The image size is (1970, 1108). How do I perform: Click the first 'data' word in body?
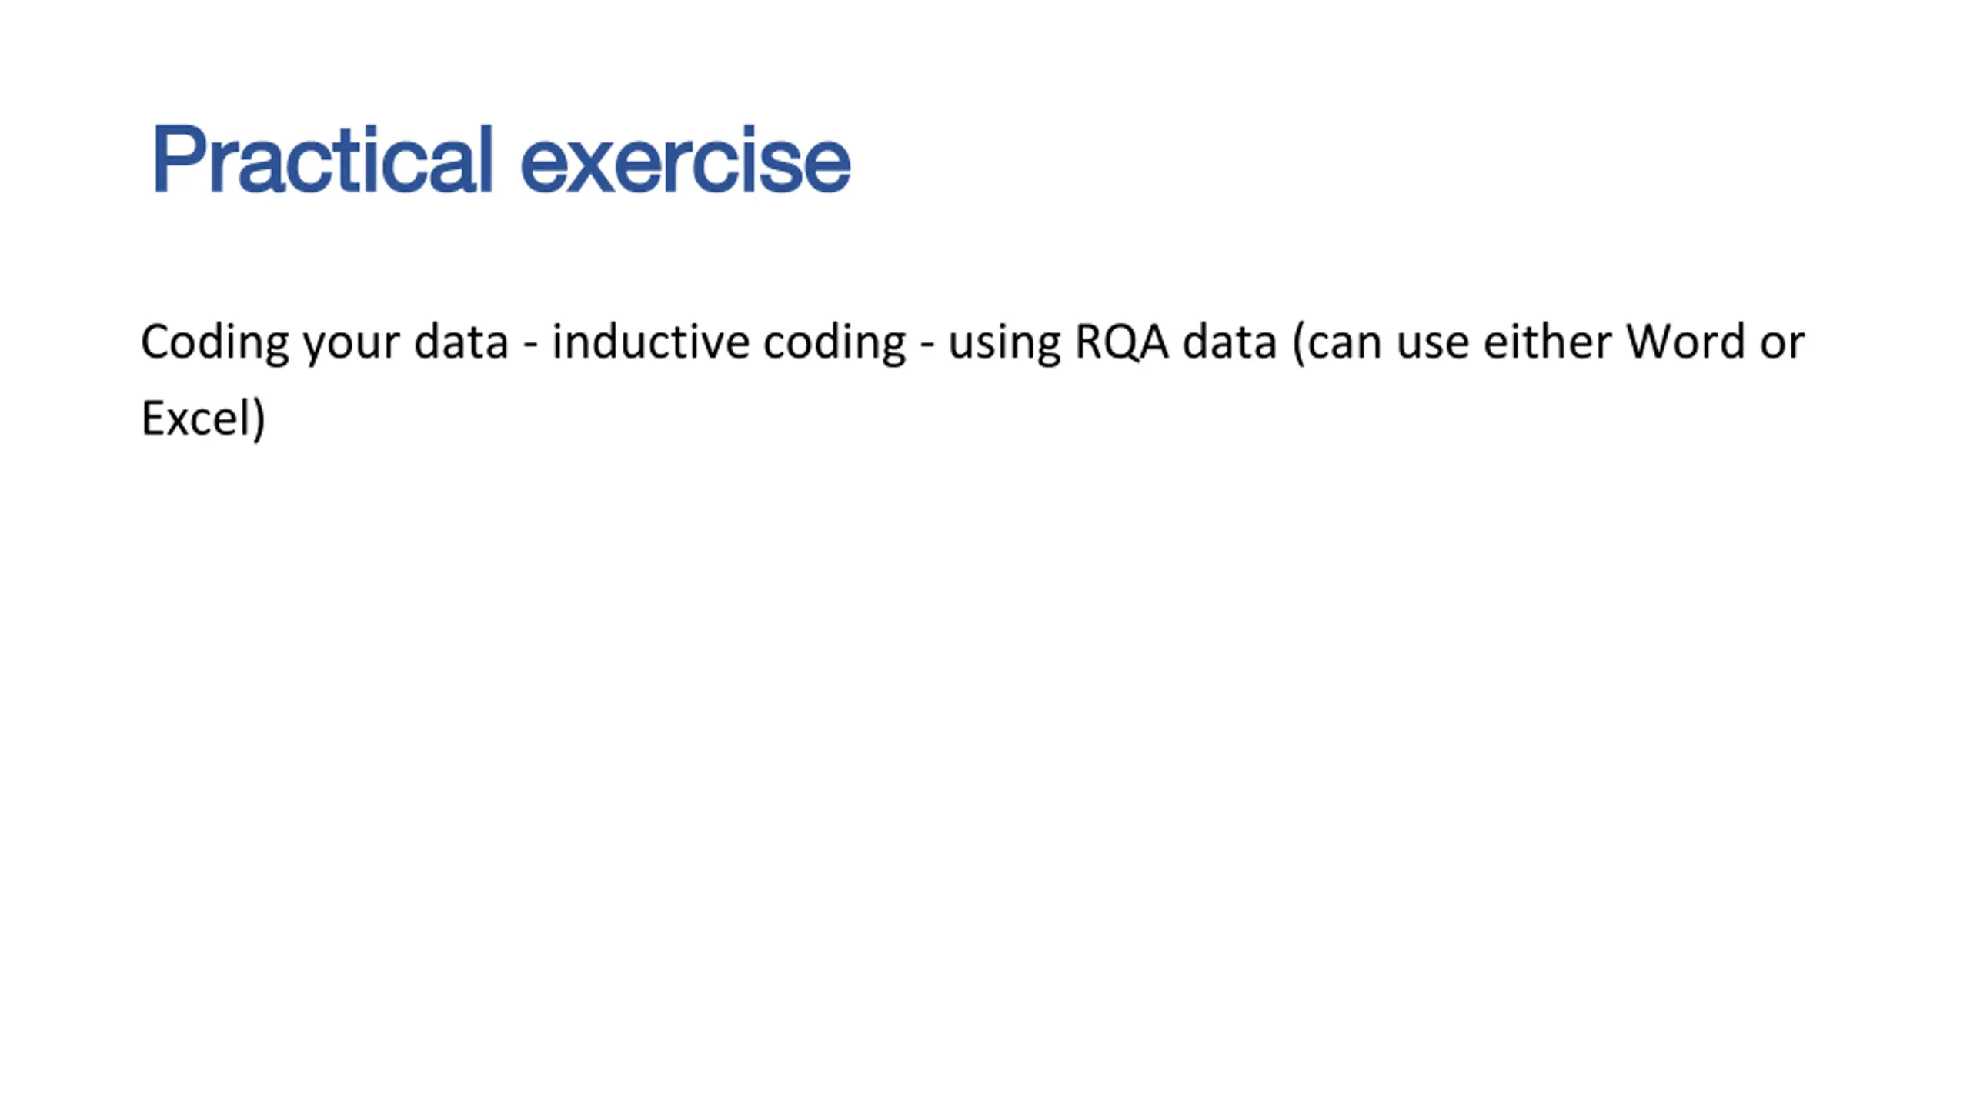click(x=461, y=342)
